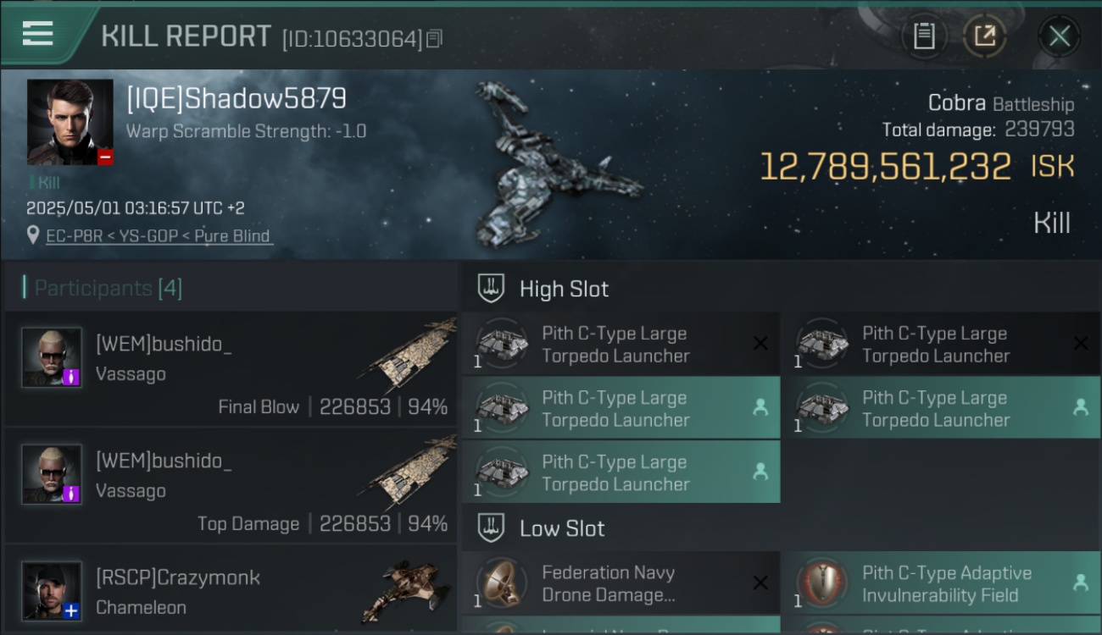Image resolution: width=1102 pixels, height=635 pixels.
Task: Select the Participants [4] tab
Action: 109,288
